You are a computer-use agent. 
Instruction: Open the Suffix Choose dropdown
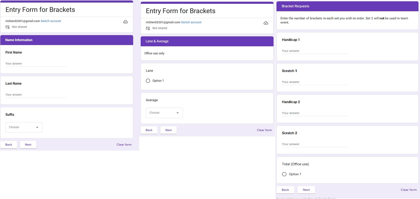[x=24, y=127]
